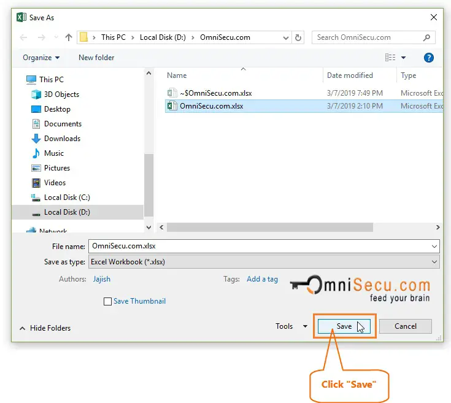Sort files by Name column
Screen dimensions: 451x403
(x=177, y=75)
